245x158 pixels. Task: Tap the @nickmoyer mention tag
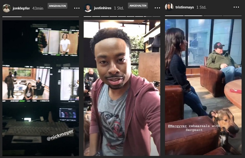click(x=60, y=135)
